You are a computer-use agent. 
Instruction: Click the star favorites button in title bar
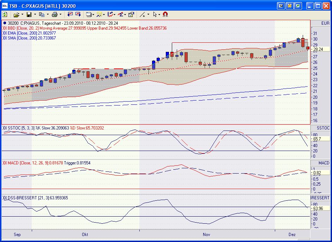(x=289, y=6)
